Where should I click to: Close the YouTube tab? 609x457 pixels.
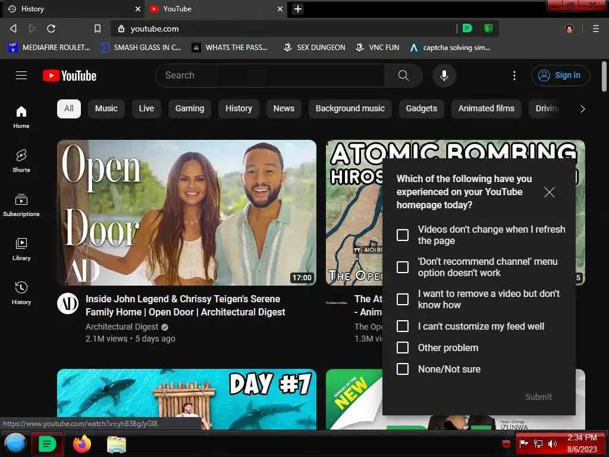pyautogui.click(x=280, y=9)
